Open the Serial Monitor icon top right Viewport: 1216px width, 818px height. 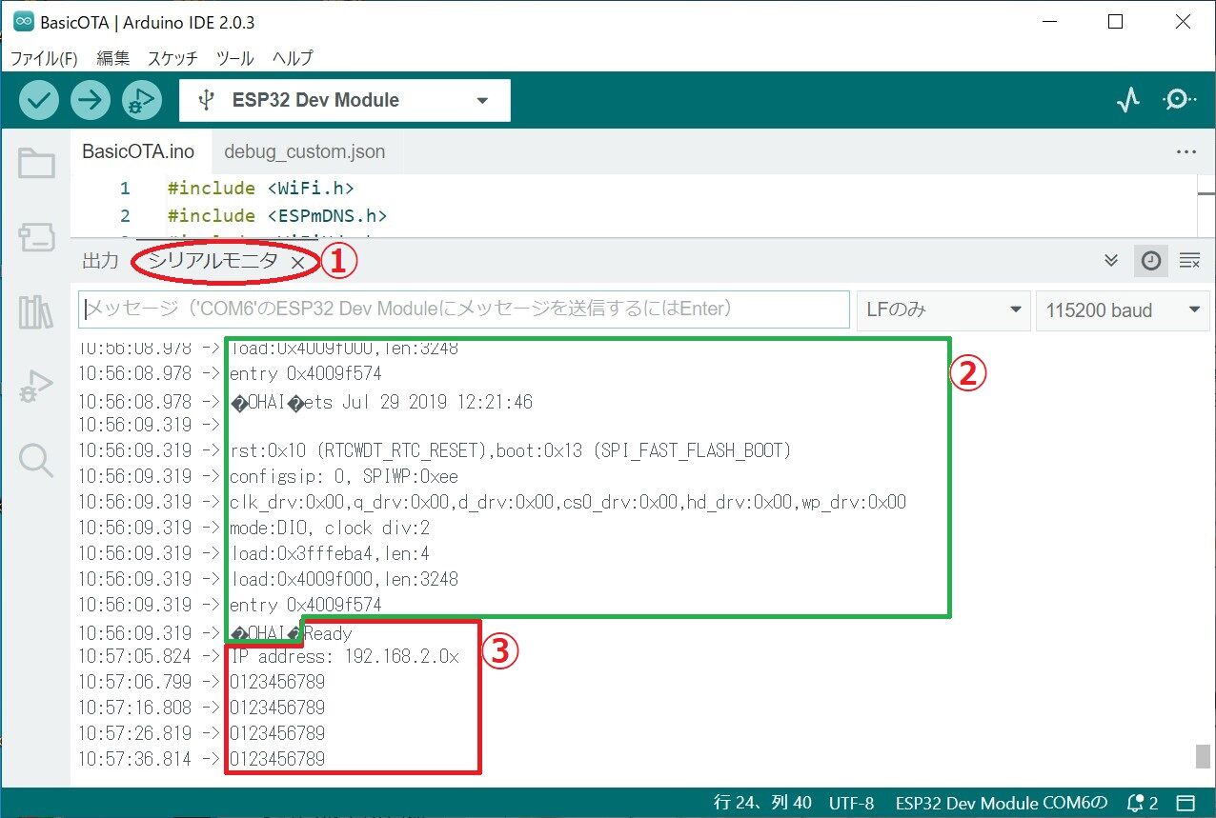pyautogui.click(x=1179, y=99)
